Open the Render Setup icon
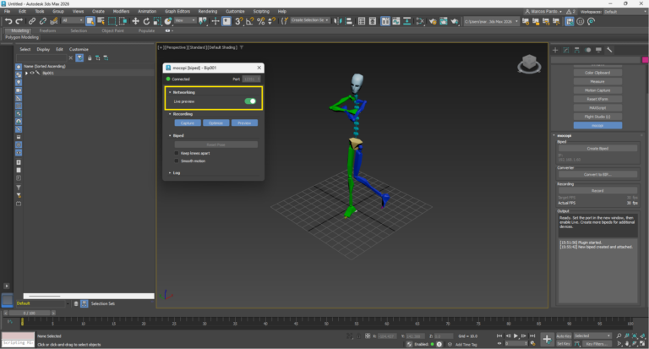 (433, 20)
